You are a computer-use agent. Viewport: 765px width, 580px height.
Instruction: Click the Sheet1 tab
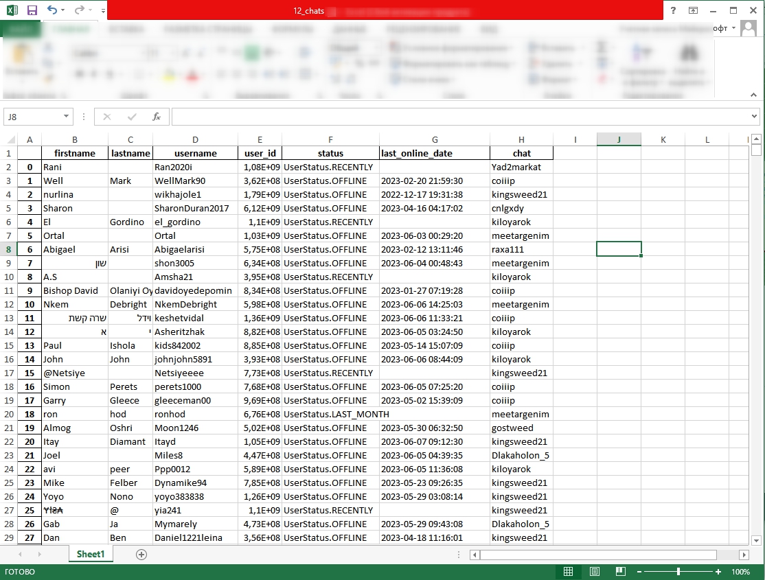pos(90,554)
